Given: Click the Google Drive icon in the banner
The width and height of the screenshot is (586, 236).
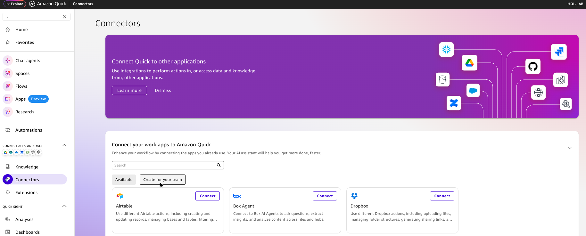Looking at the screenshot, I should pos(469,63).
